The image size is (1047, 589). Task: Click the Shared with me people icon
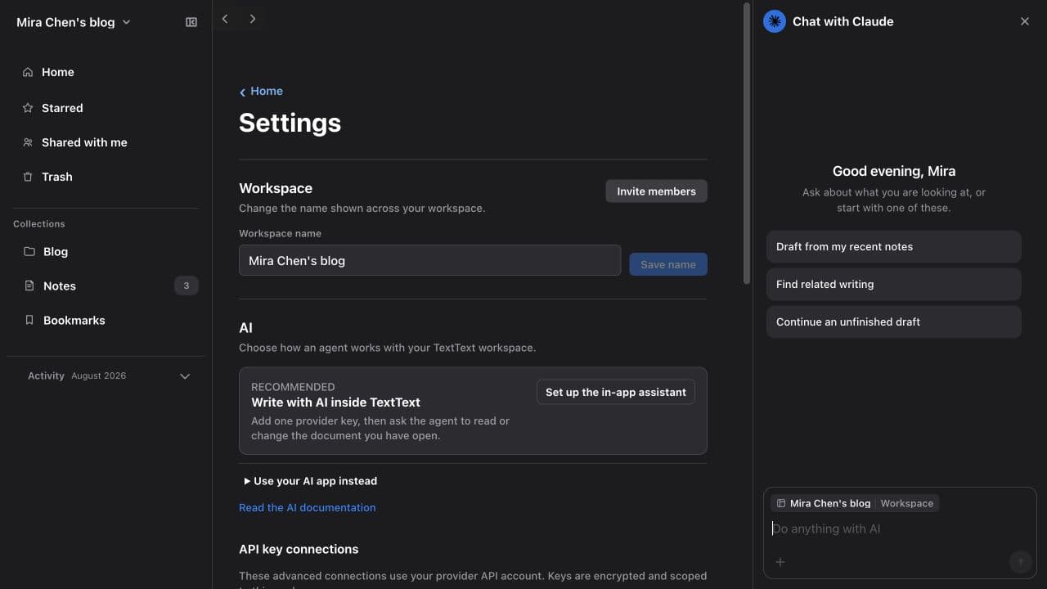[28, 142]
